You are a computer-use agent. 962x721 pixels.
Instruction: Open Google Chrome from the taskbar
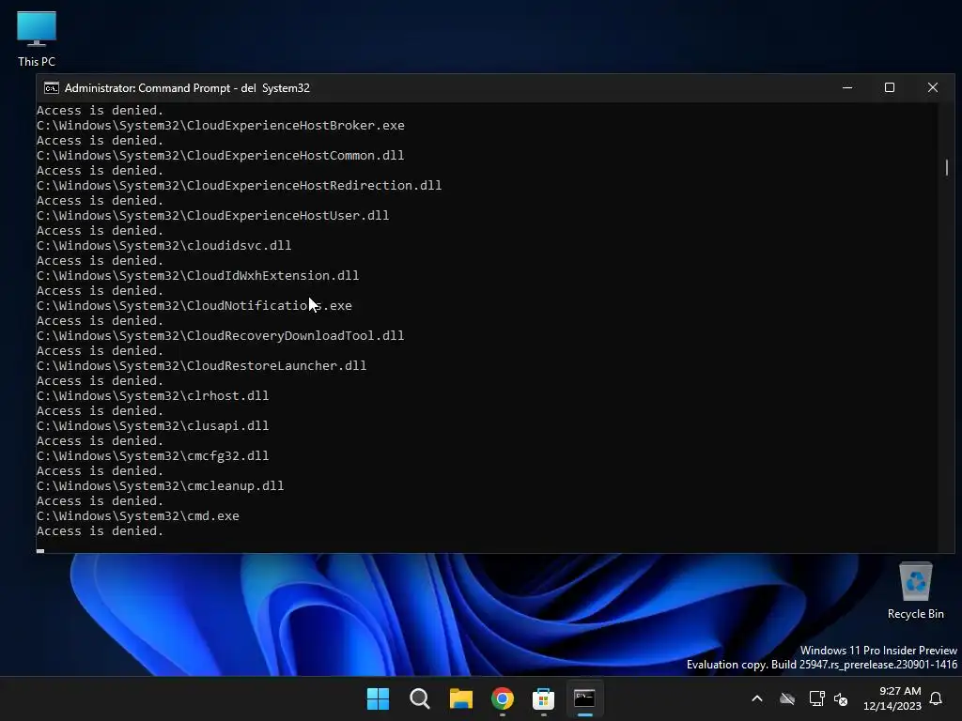[x=502, y=698]
